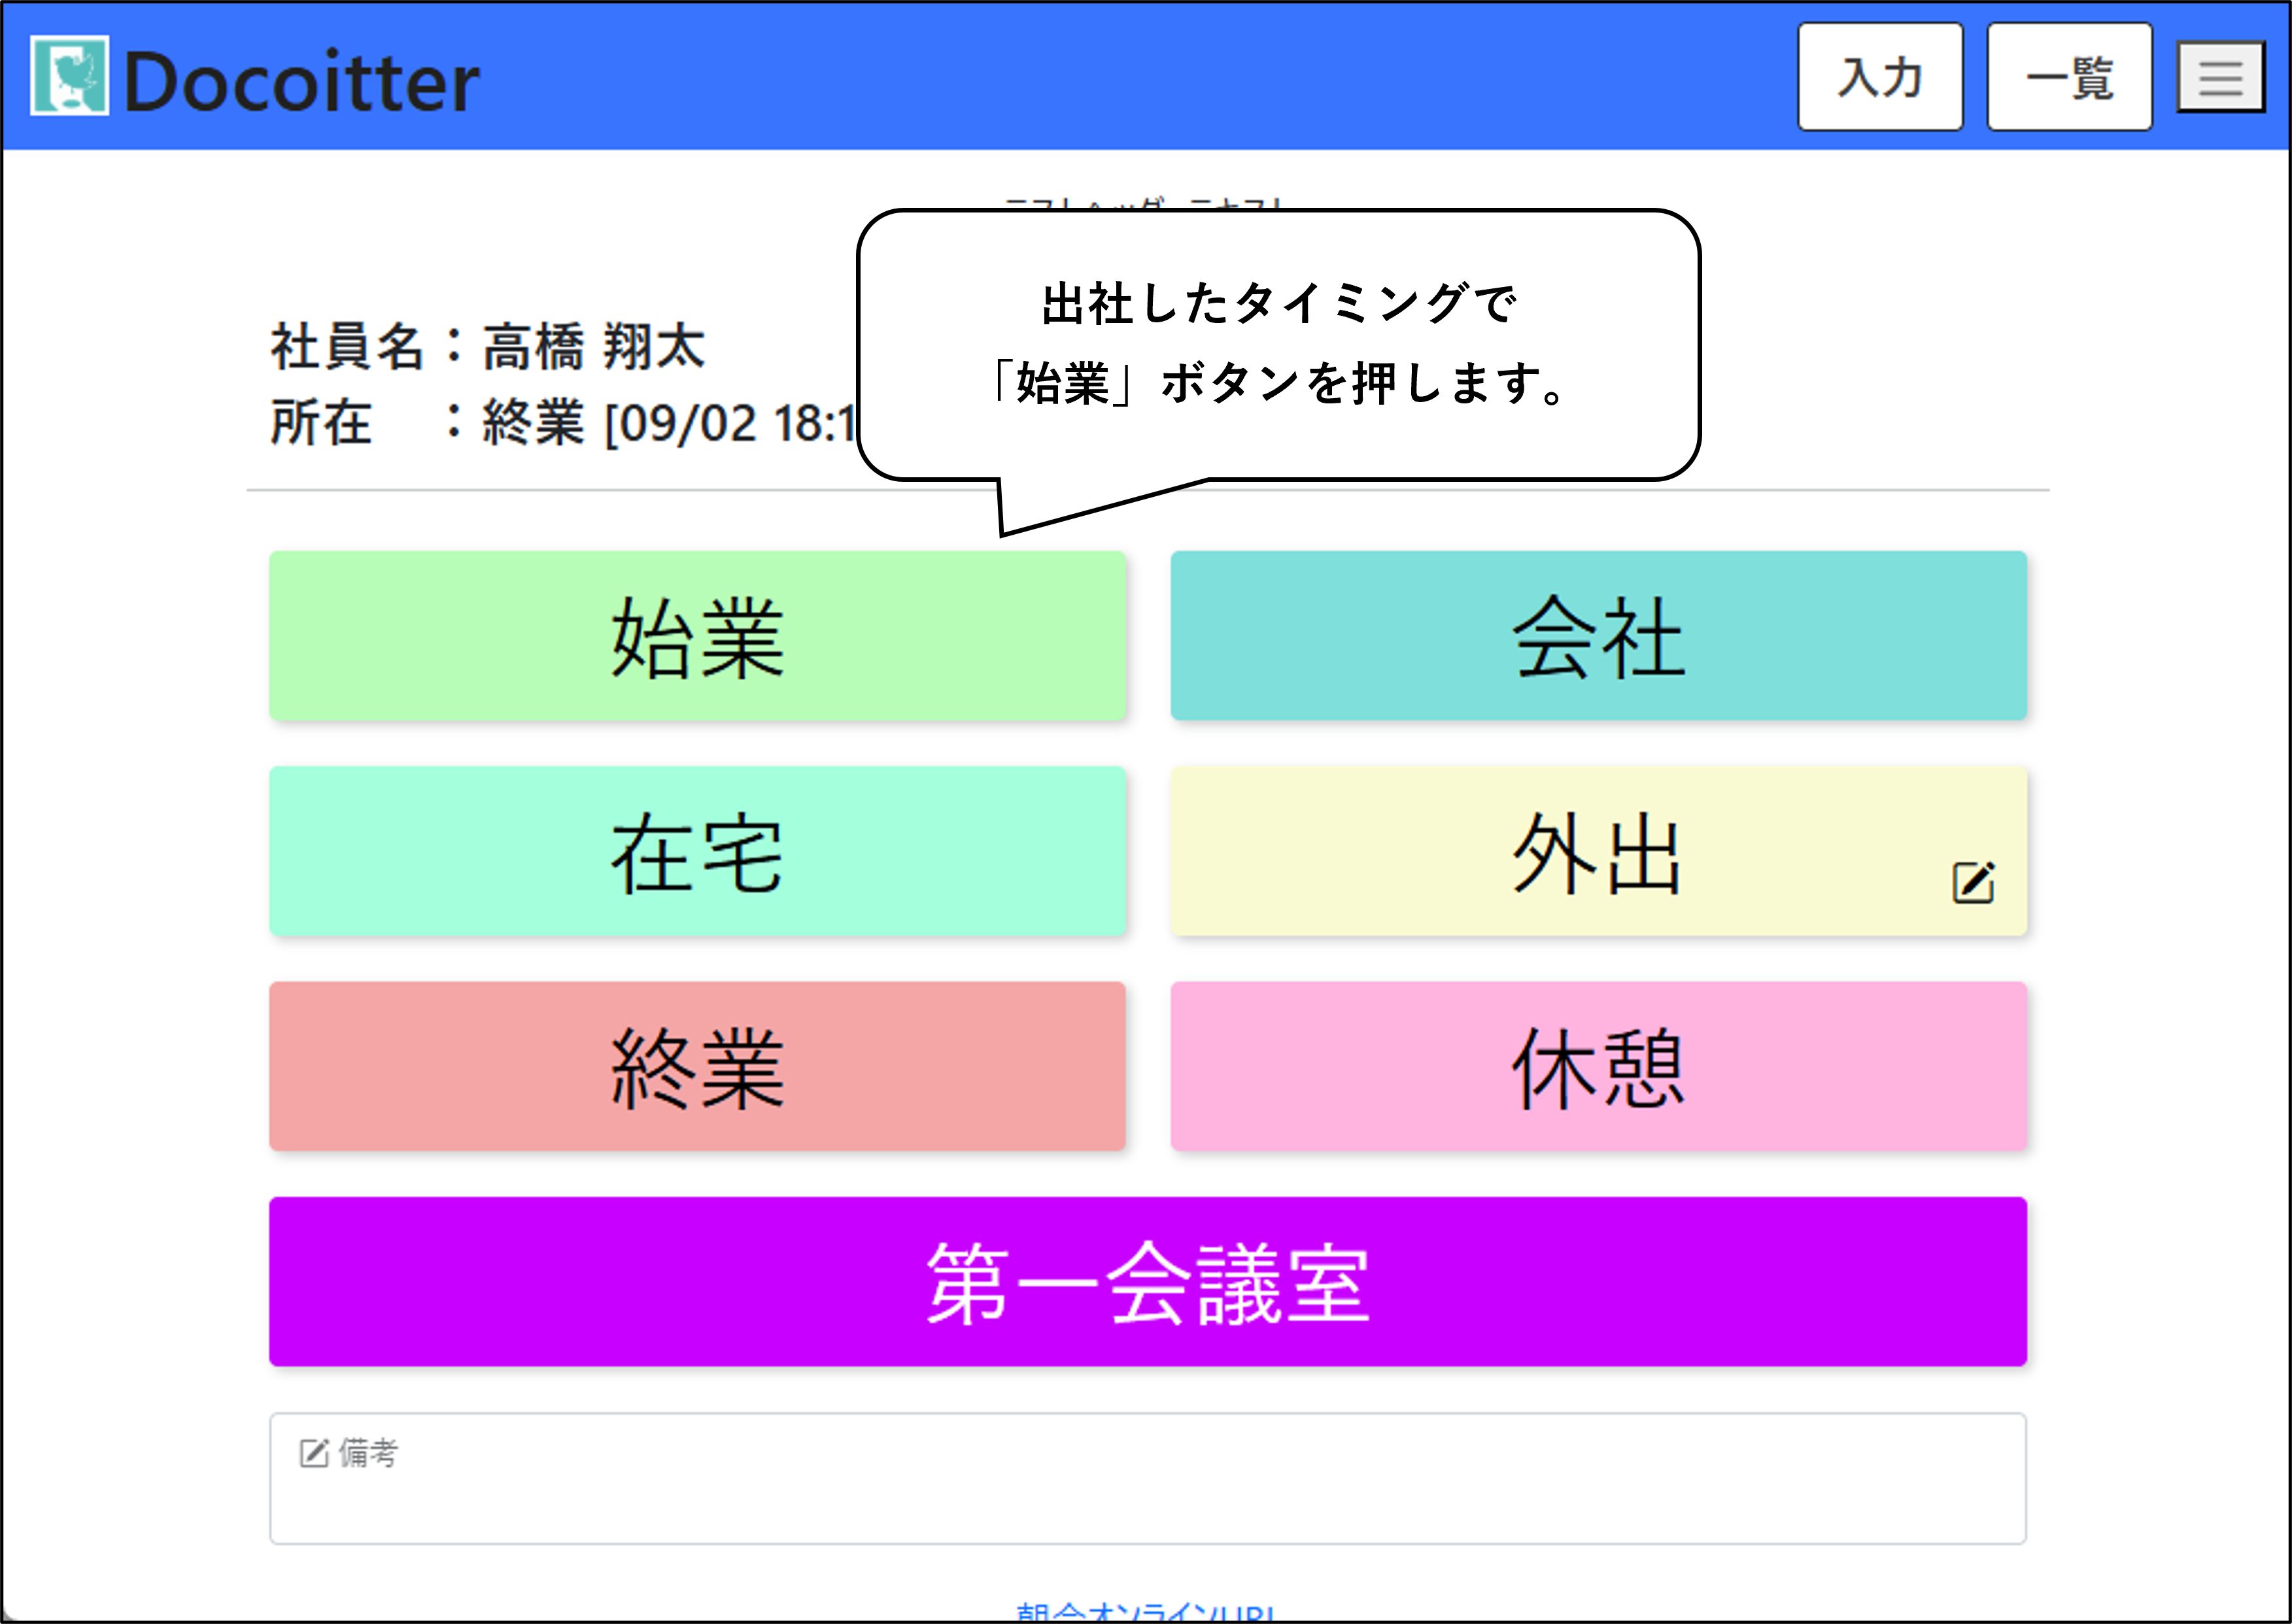
Task: Switch to the 入力 tab
Action: 1879,77
